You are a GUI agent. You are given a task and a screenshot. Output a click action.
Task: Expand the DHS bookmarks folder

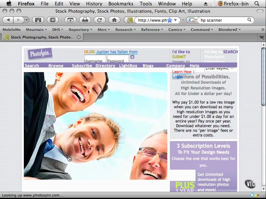58,30
